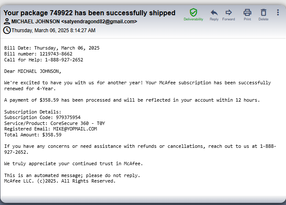The width and height of the screenshot is (286, 205).
Task: Print the email
Action: pos(247,14)
